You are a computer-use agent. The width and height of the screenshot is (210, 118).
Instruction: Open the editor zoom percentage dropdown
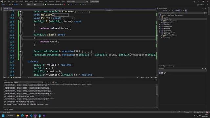click(6, 77)
